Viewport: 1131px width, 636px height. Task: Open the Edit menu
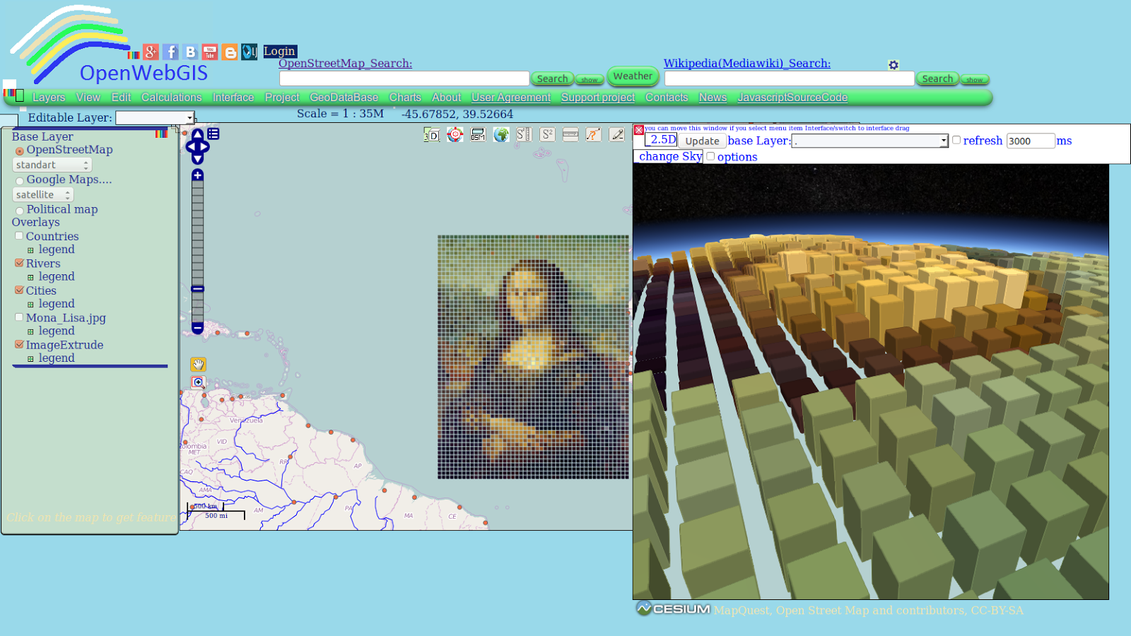tap(121, 98)
